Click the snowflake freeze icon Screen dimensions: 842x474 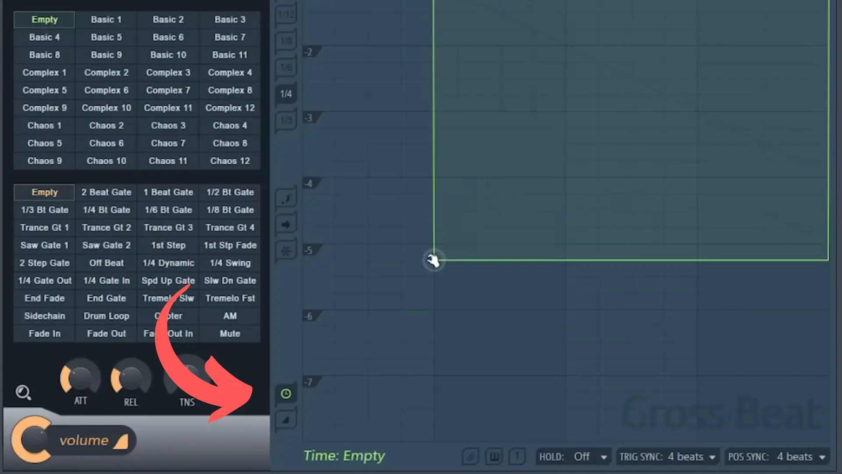[x=286, y=251]
